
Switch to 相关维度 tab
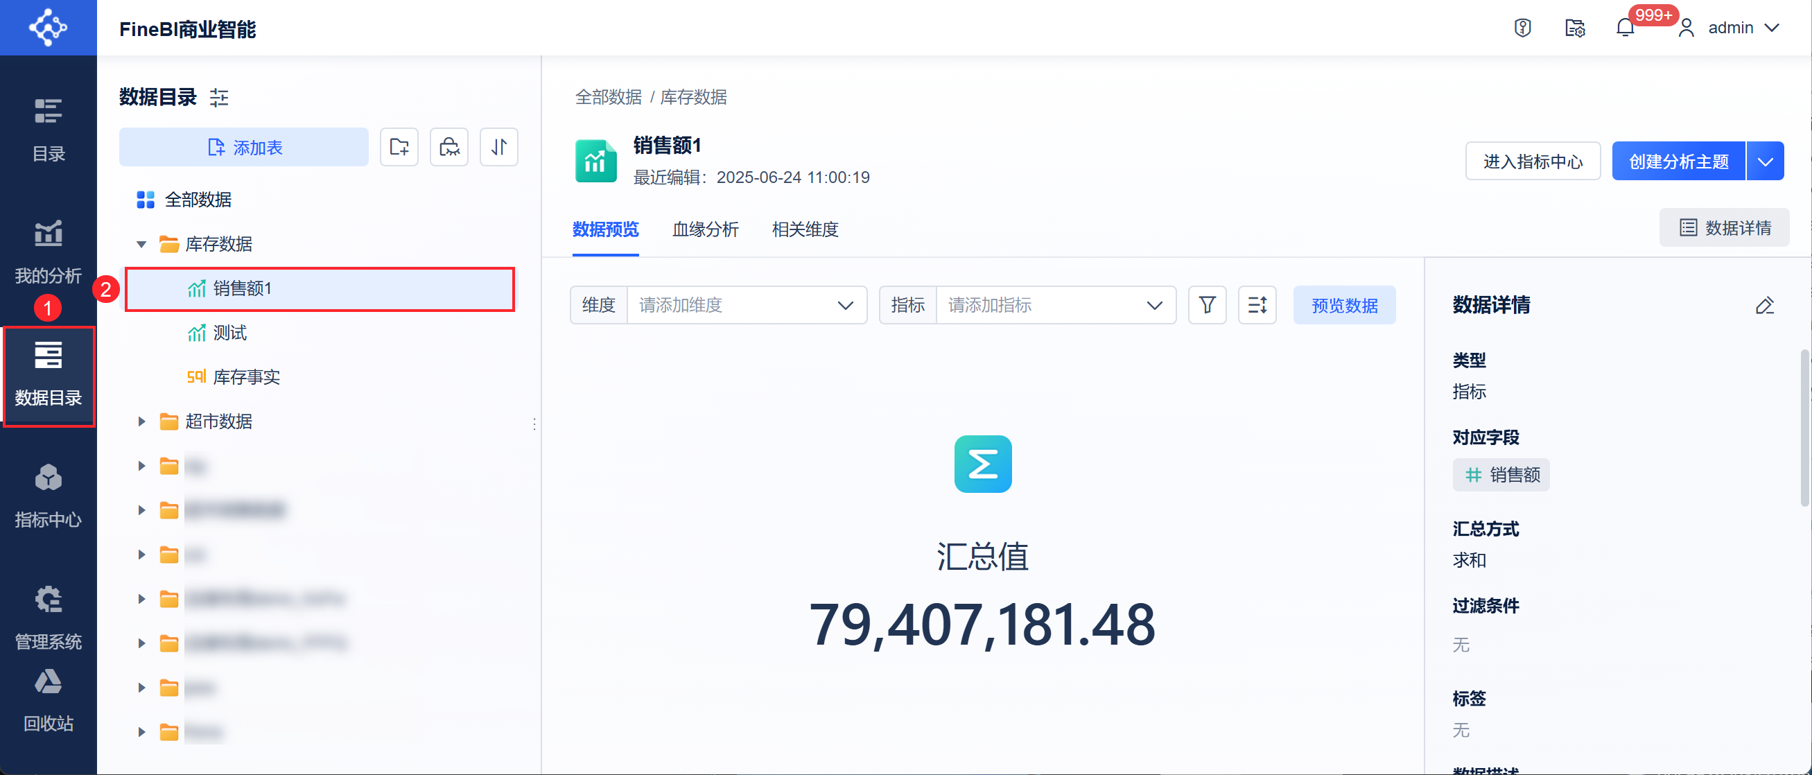click(805, 229)
